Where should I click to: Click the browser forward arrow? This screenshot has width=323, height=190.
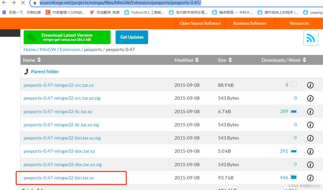[14, 3]
